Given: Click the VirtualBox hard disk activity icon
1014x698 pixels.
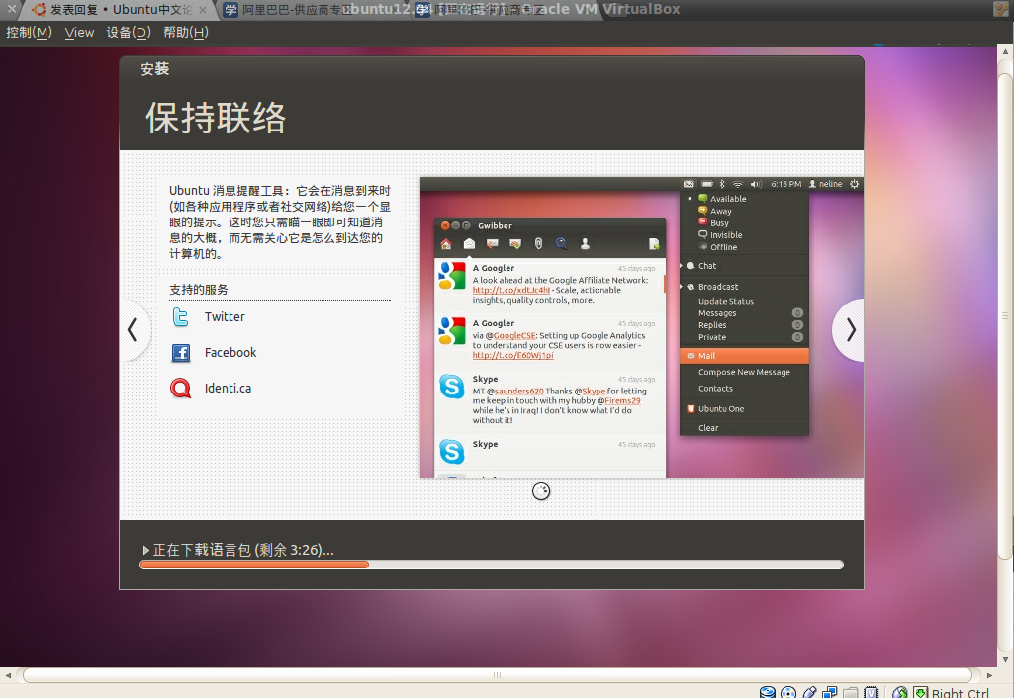Looking at the screenshot, I should click(767, 692).
